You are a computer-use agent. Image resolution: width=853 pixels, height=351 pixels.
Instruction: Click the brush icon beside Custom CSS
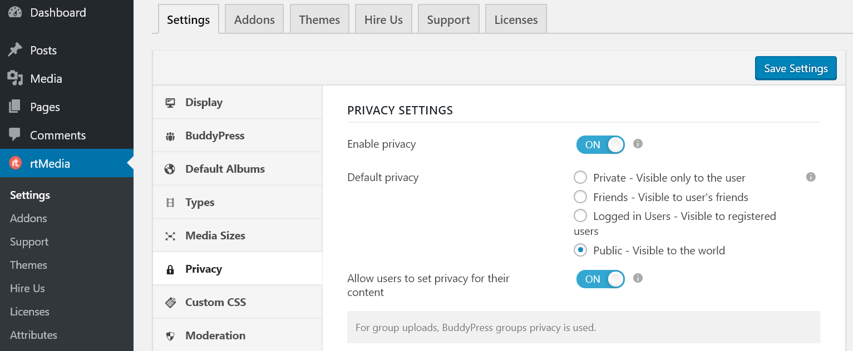[170, 302]
